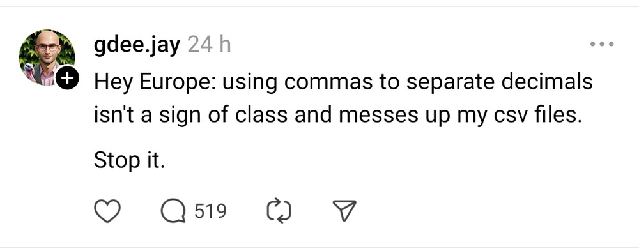Open the gdee.jay username link
The width and height of the screenshot is (639, 251).
point(137,45)
